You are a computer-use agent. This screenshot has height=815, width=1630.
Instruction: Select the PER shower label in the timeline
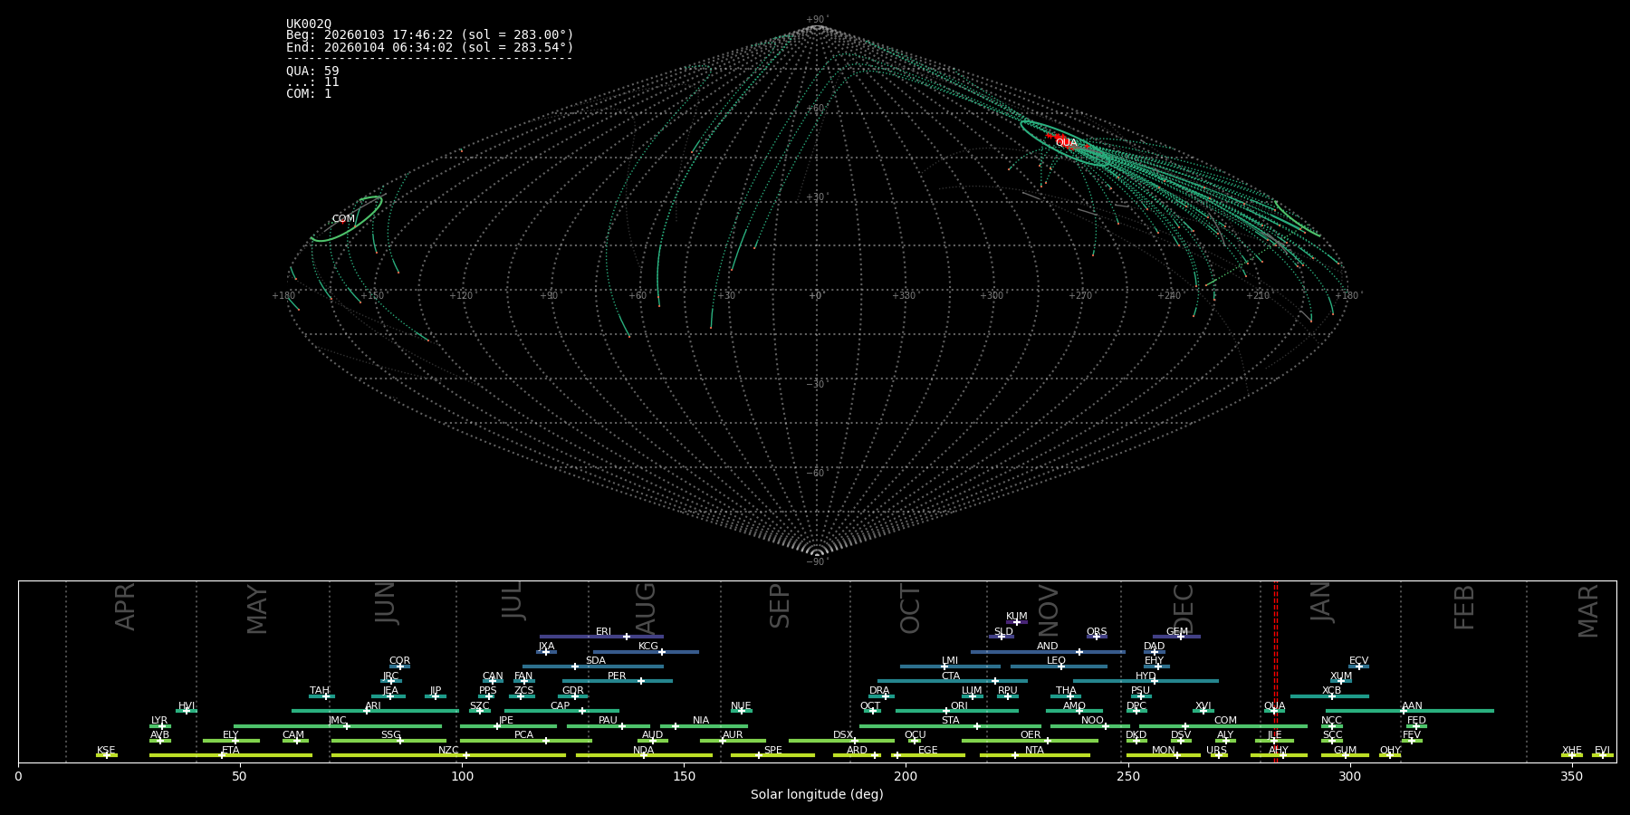pos(617,676)
